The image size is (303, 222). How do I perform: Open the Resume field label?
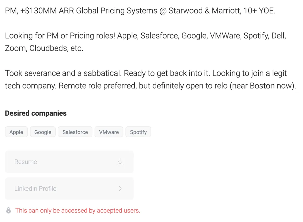(x=26, y=162)
